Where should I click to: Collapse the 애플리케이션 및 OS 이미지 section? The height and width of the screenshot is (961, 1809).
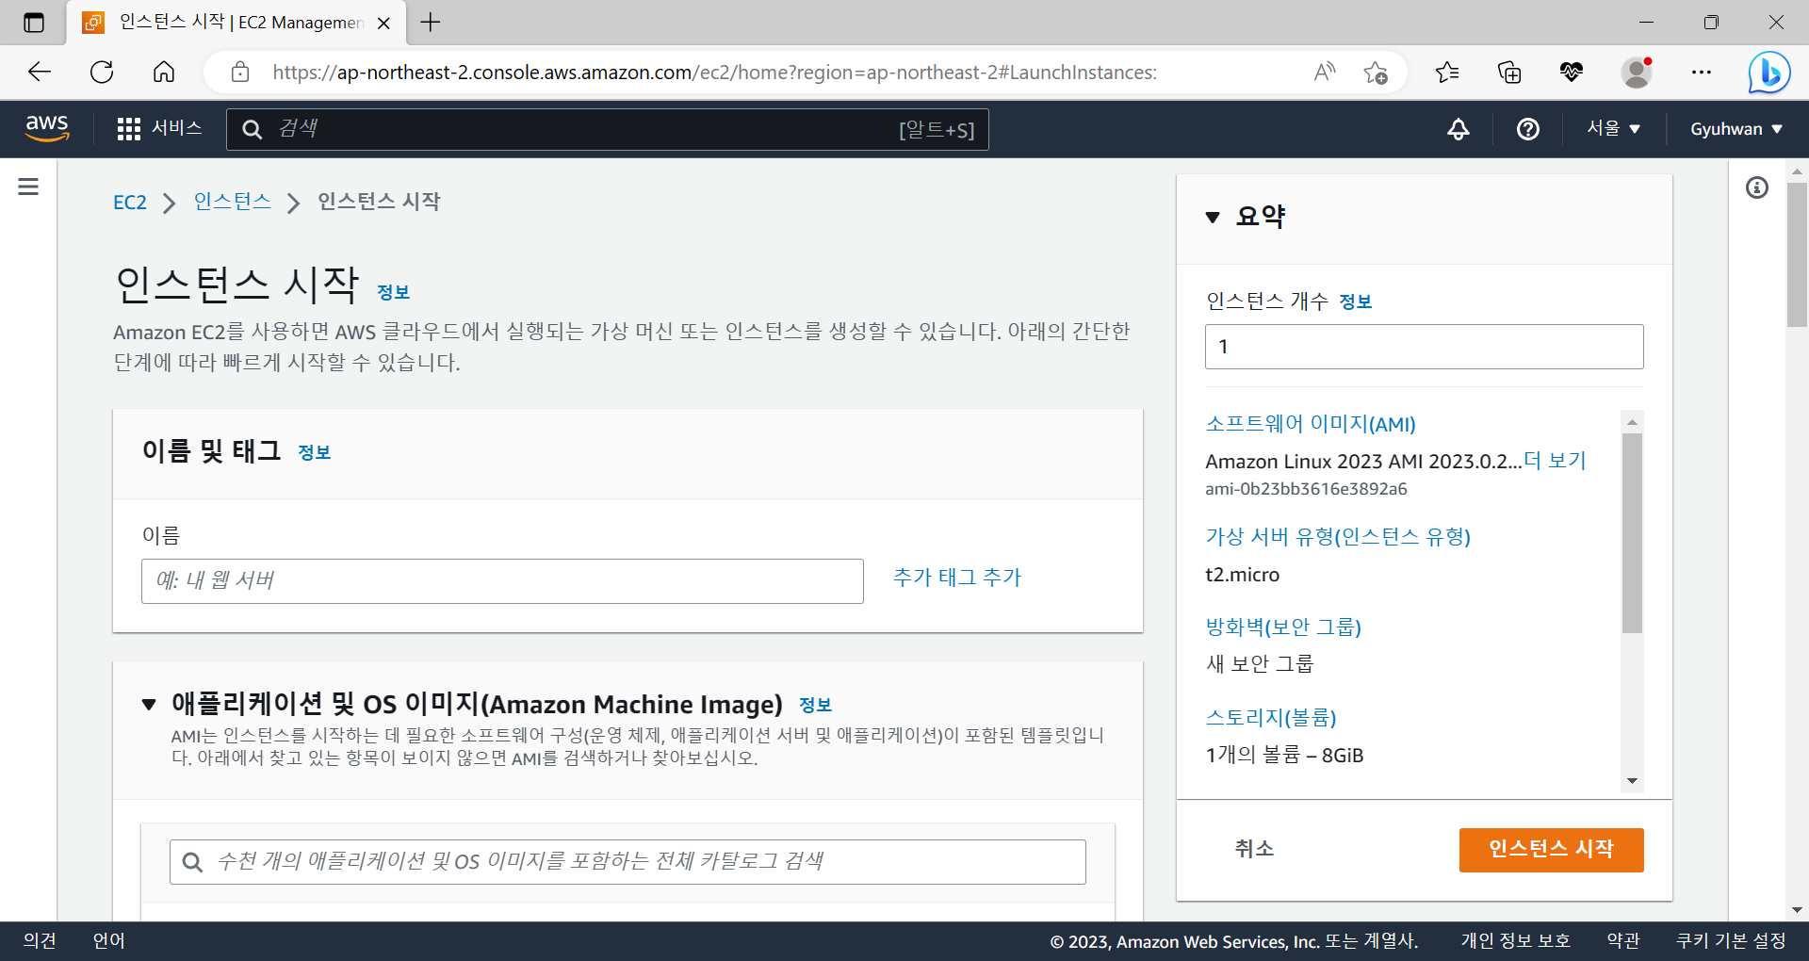pos(149,705)
